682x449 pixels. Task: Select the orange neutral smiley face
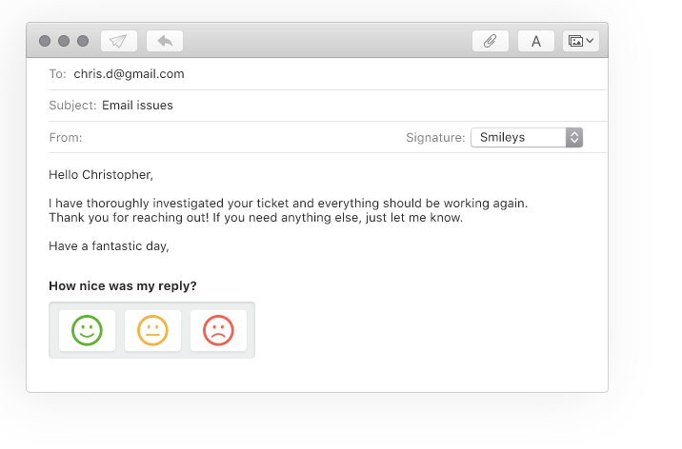152,330
